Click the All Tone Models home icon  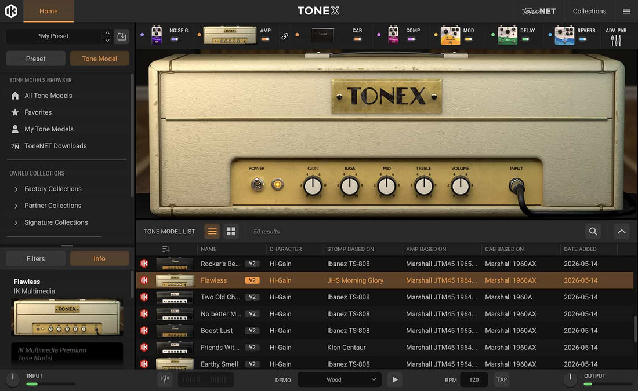pos(15,96)
